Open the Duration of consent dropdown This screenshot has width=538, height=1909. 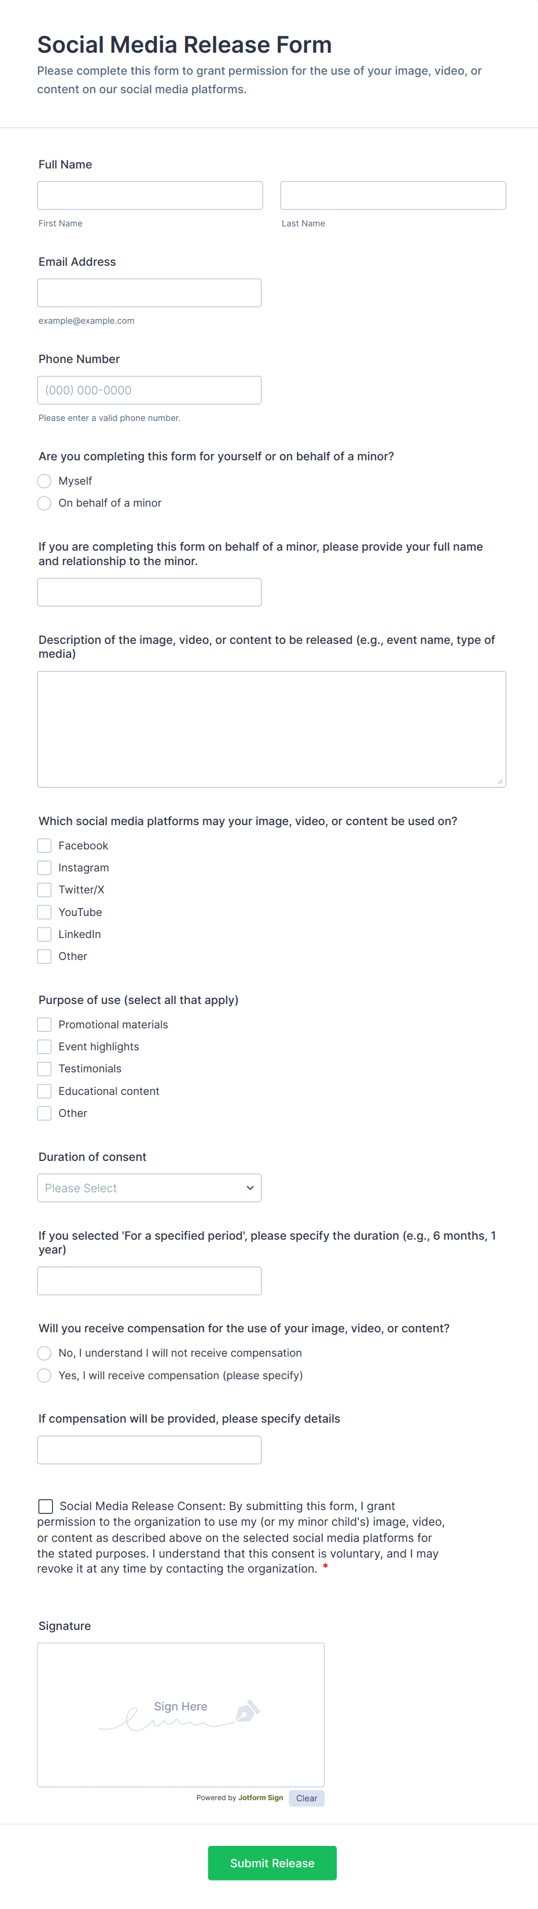pyautogui.click(x=149, y=1187)
